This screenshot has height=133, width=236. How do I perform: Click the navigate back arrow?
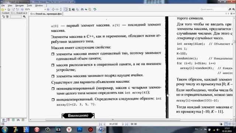[132, 124]
